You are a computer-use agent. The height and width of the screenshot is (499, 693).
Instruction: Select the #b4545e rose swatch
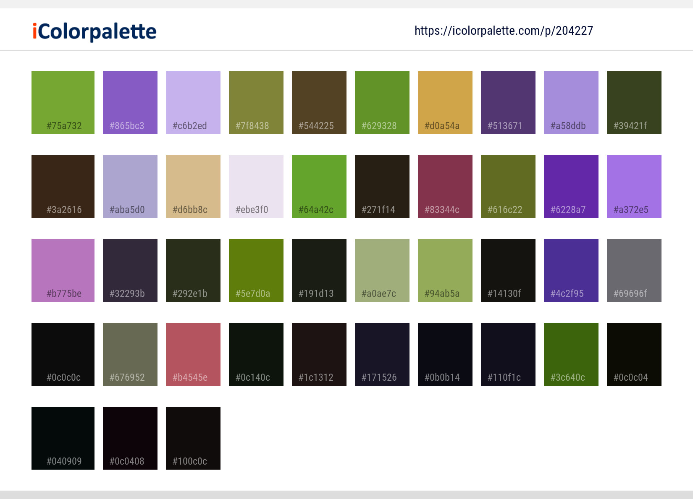(x=193, y=354)
